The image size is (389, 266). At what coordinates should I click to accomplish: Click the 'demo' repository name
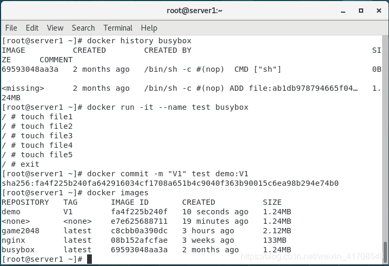click(x=11, y=212)
